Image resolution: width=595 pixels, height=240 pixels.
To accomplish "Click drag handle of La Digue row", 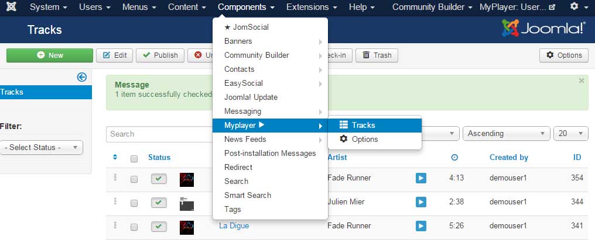I will pyautogui.click(x=115, y=225).
